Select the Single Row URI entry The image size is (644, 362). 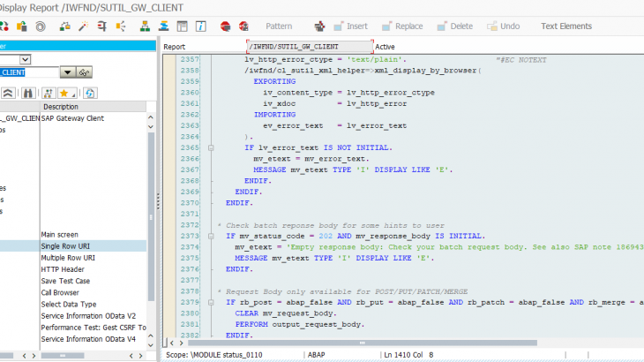[65, 246]
